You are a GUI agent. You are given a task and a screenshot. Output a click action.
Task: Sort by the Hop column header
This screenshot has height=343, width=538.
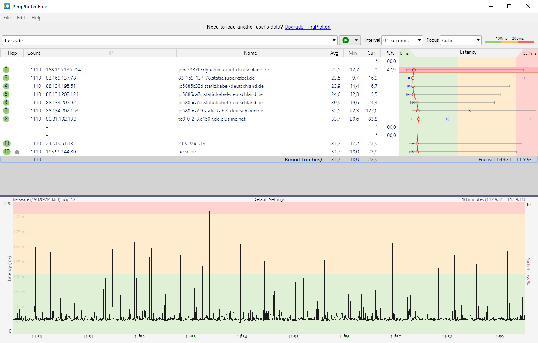click(12, 53)
